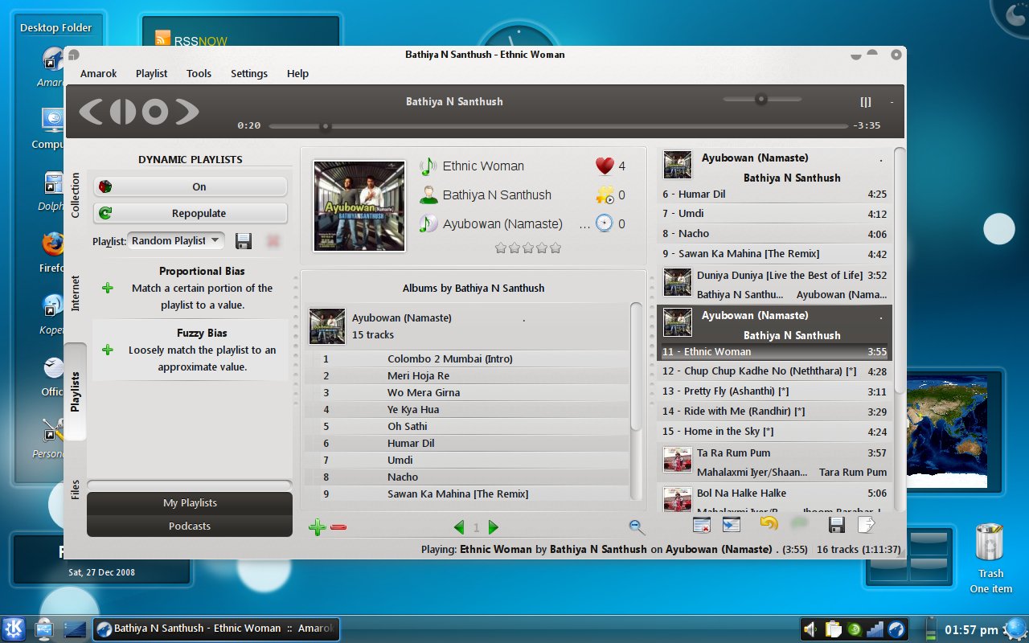Click the Amarok taskbar entry
1029x643 pixels.
click(215, 629)
